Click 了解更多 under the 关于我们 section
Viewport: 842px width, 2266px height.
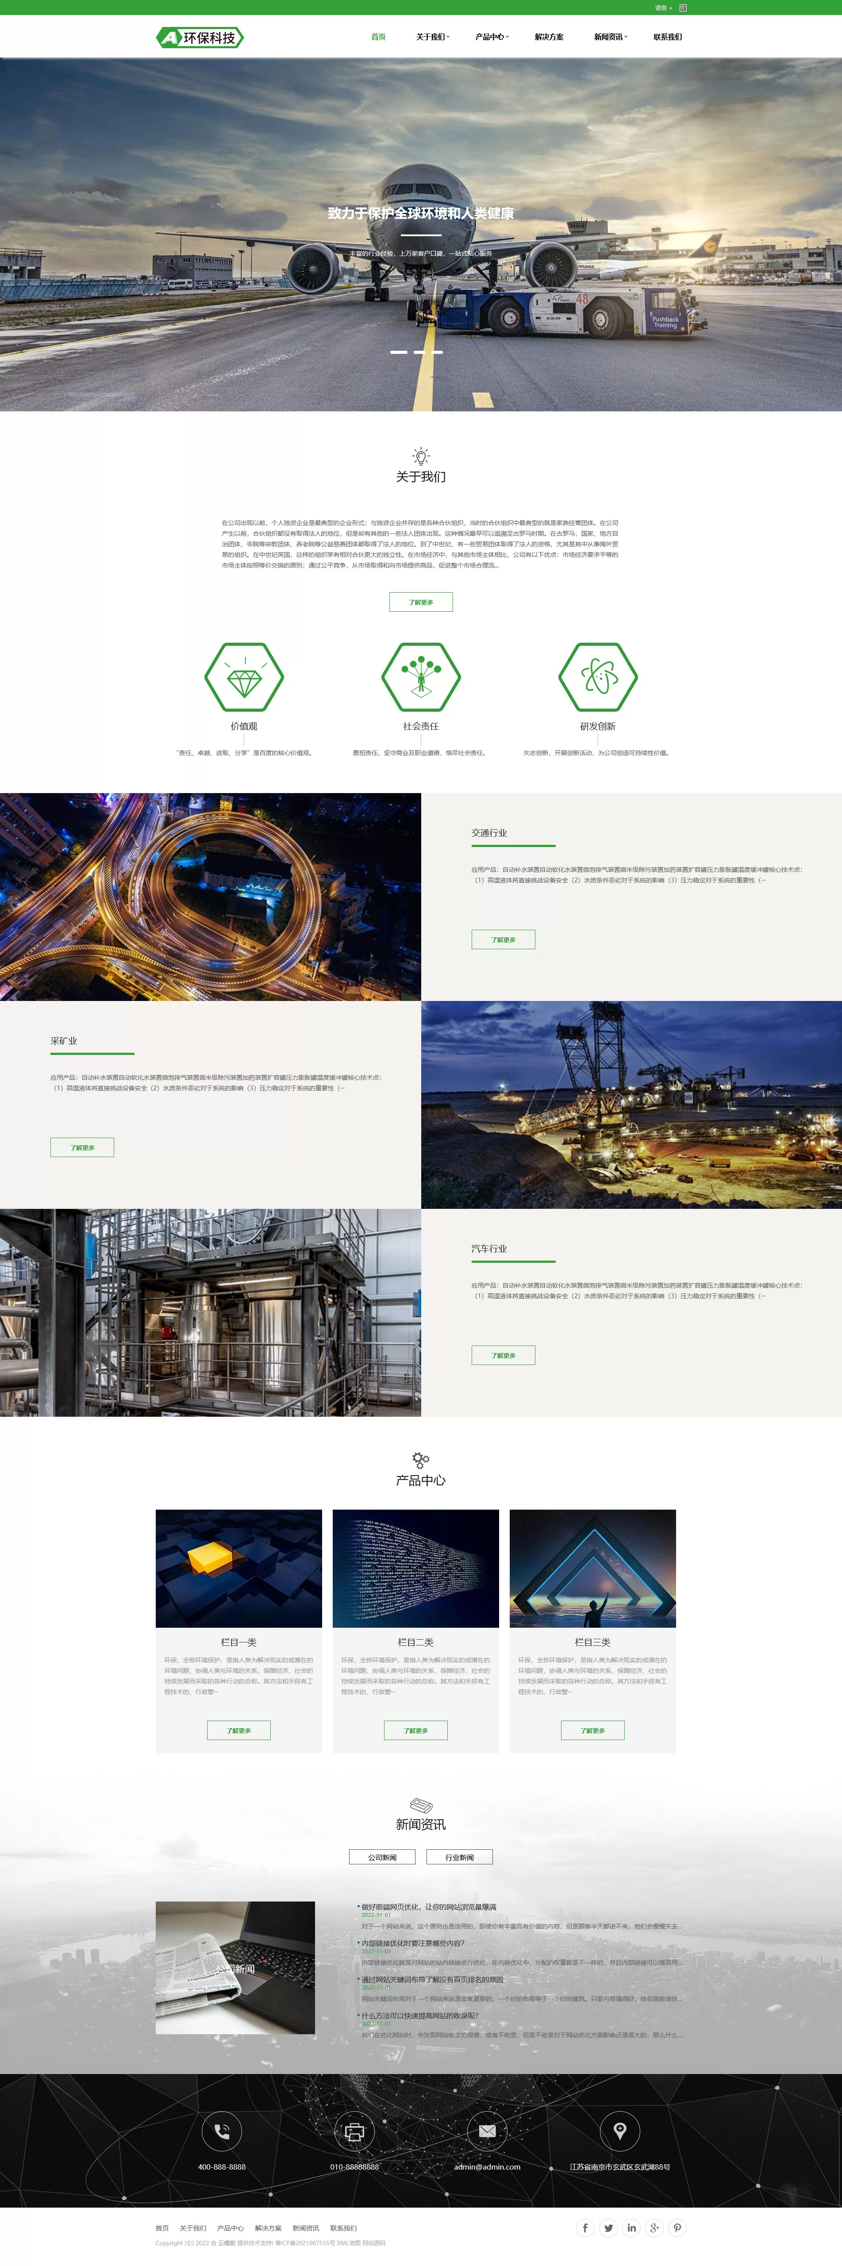click(421, 602)
